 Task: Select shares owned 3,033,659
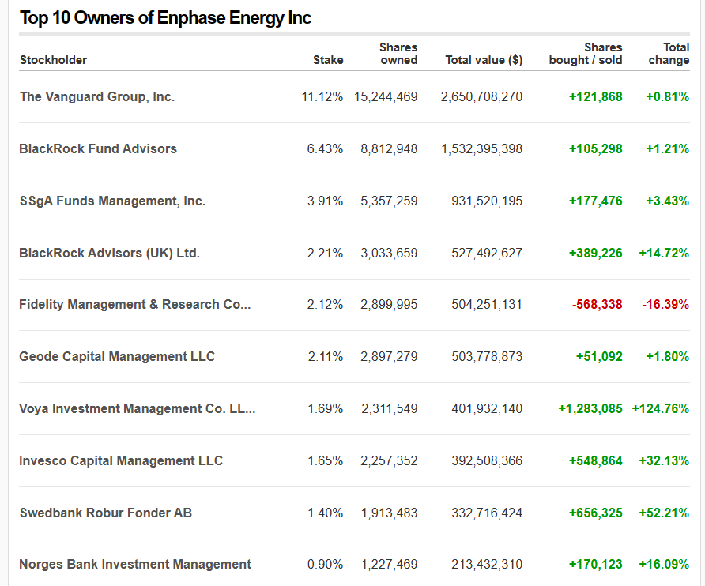click(389, 253)
